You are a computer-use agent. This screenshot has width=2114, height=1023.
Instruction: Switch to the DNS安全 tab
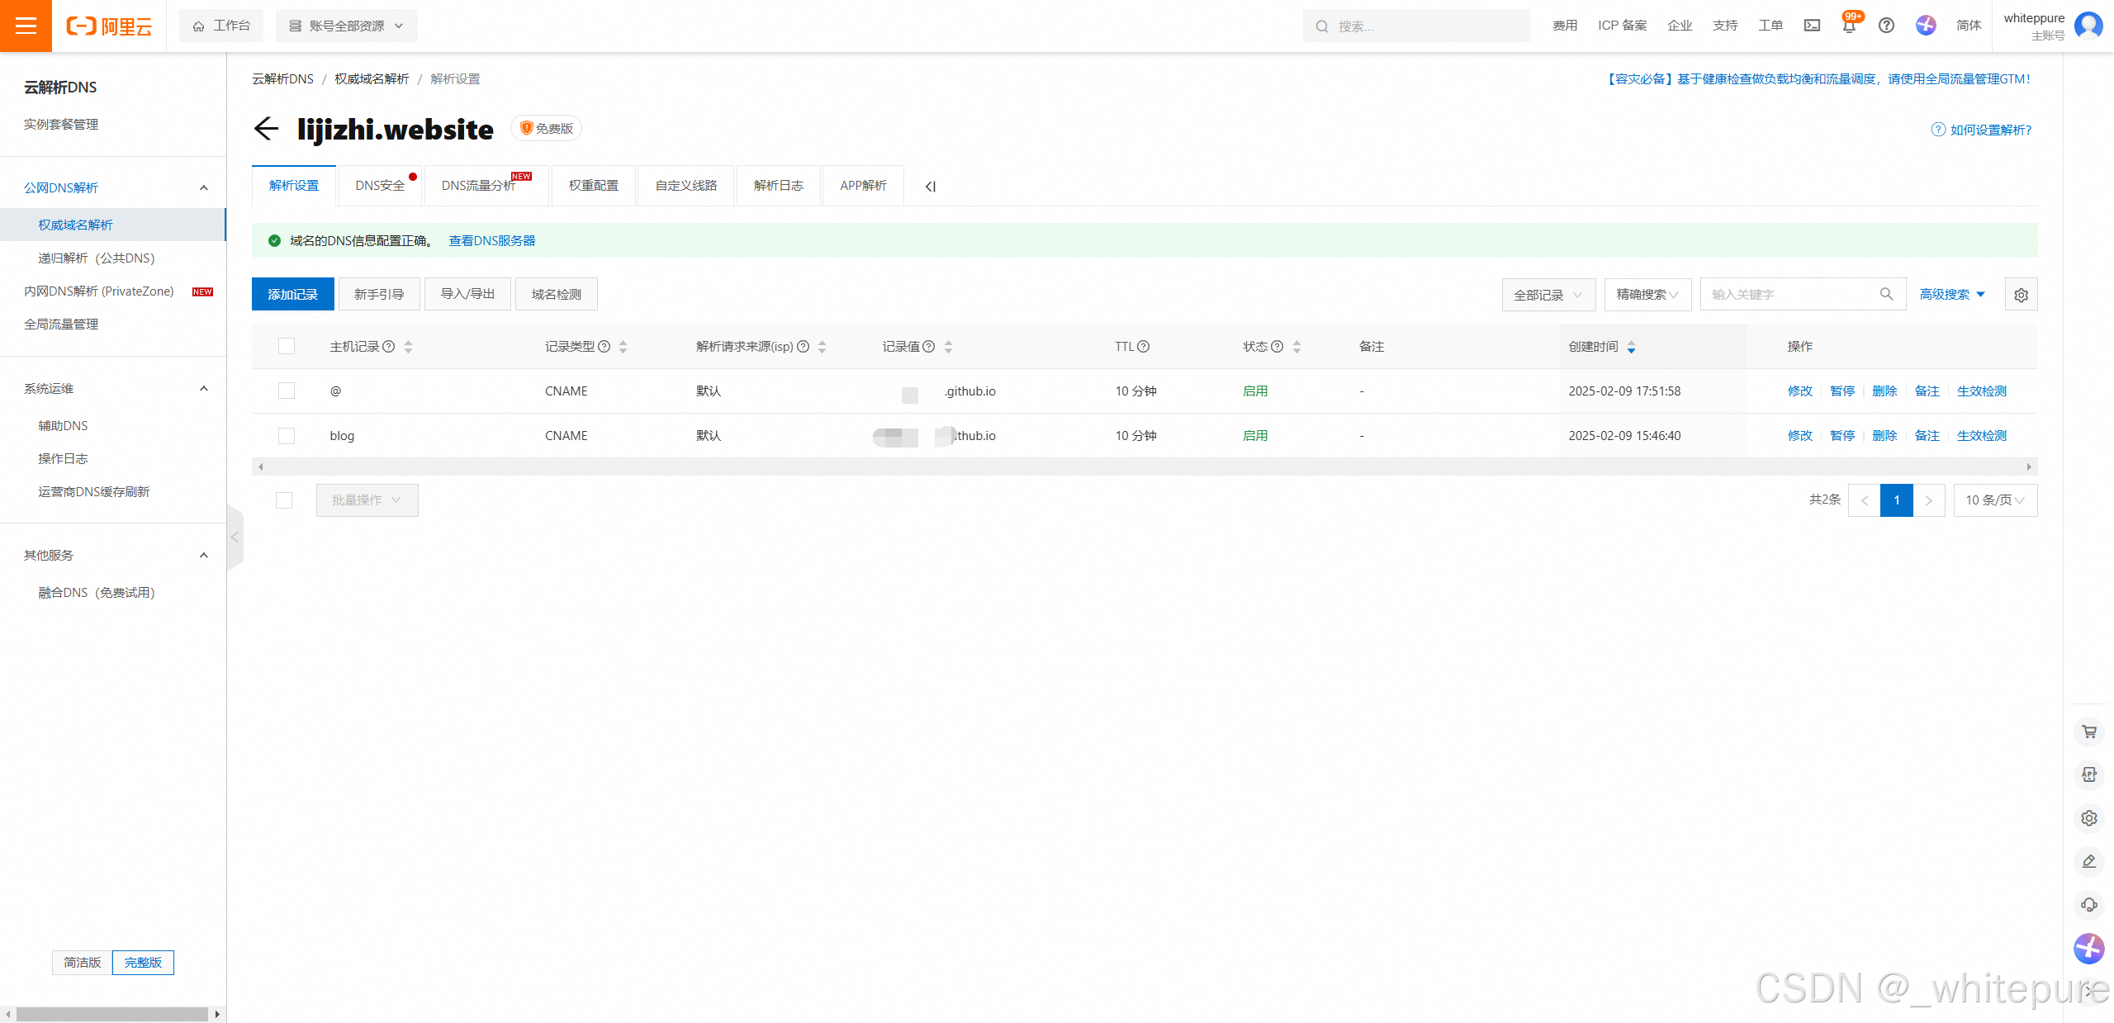click(381, 185)
